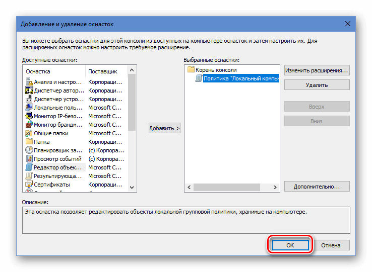Select 'Редактор объек...' snap-in row
372x272 pixels.
76,167
